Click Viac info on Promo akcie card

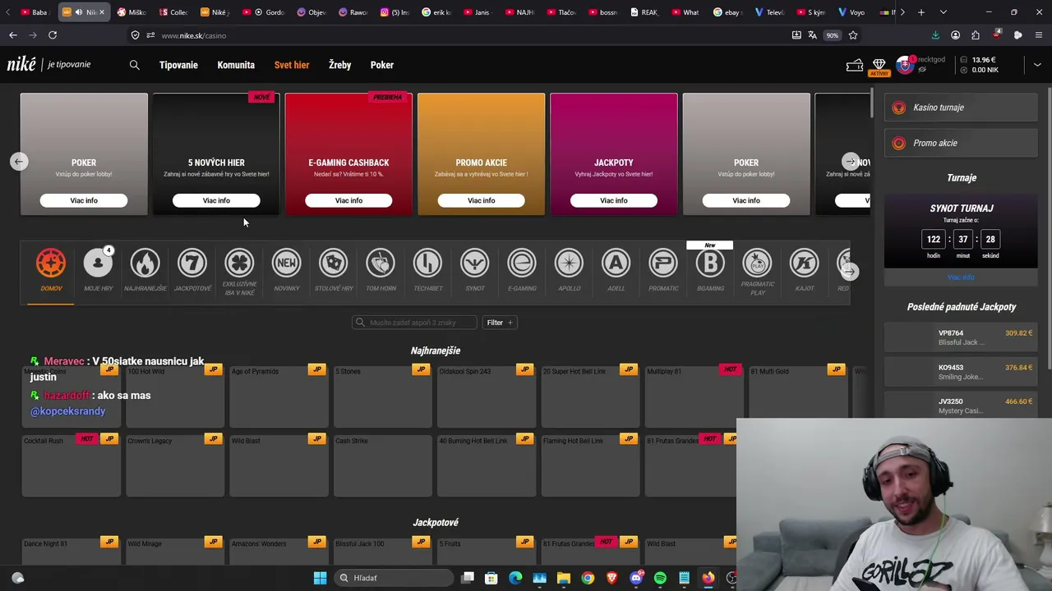pos(481,200)
